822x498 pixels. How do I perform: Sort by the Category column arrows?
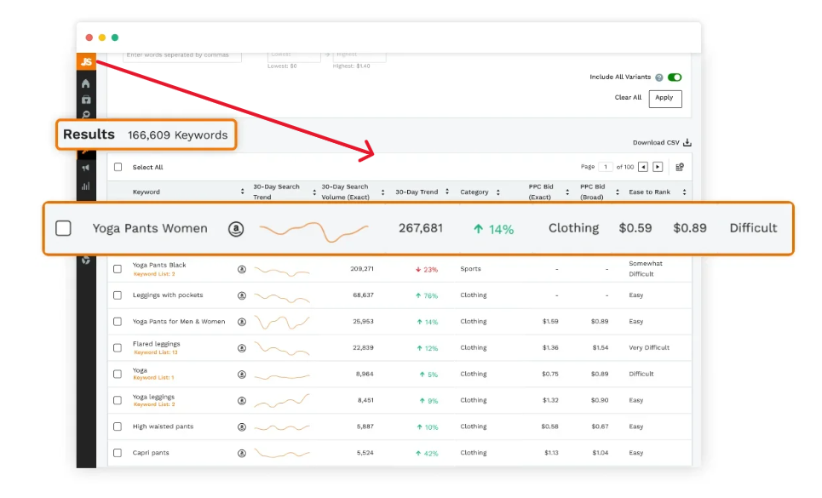(x=498, y=192)
